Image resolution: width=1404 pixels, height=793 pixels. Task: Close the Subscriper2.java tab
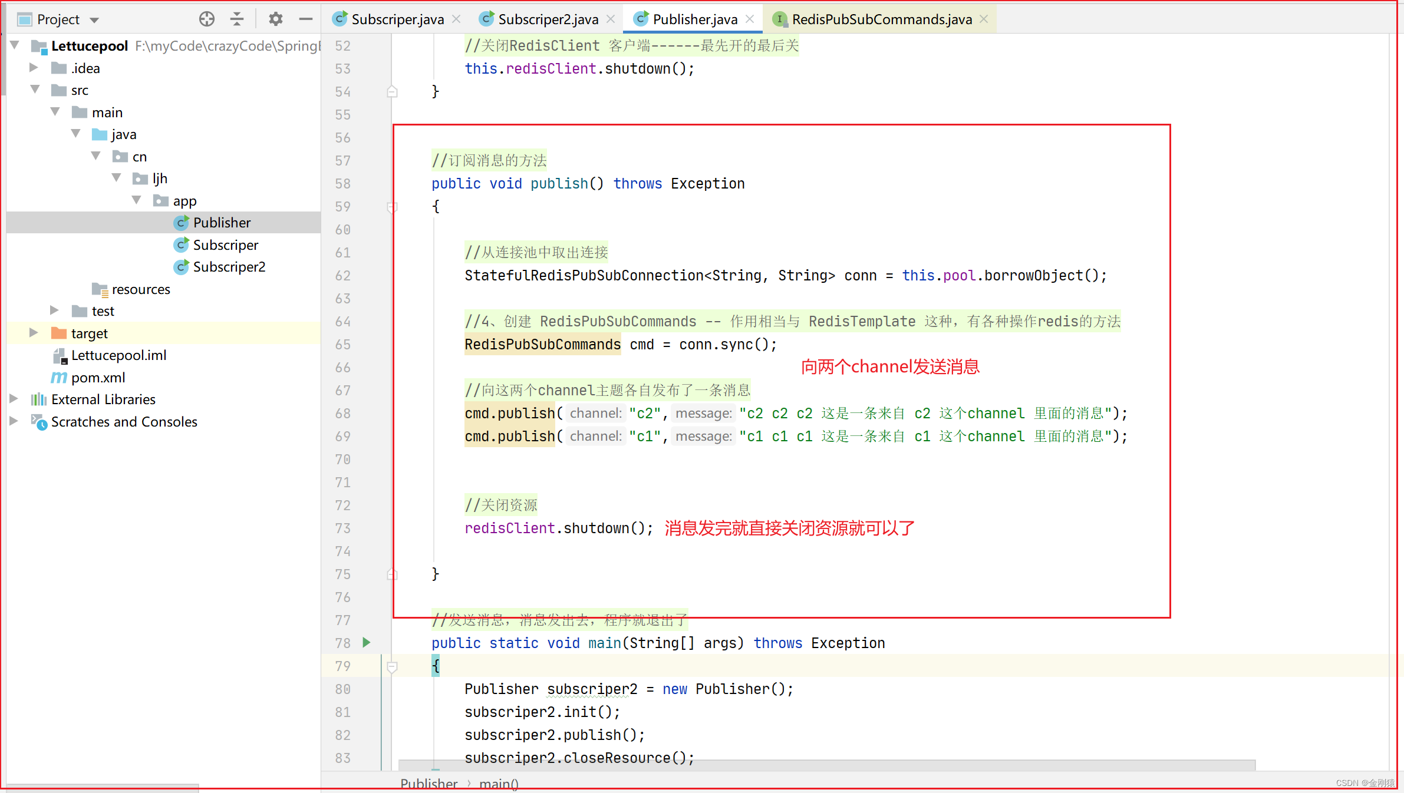611,19
